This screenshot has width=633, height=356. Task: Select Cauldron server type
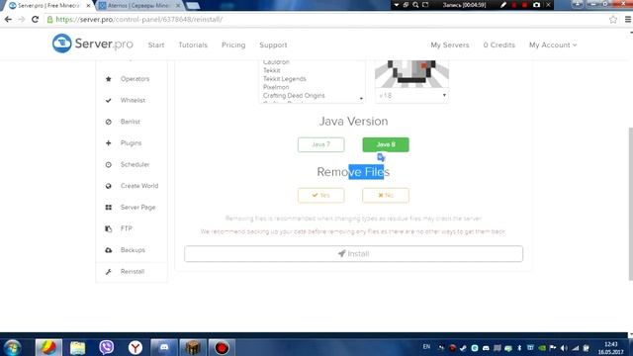pos(276,62)
